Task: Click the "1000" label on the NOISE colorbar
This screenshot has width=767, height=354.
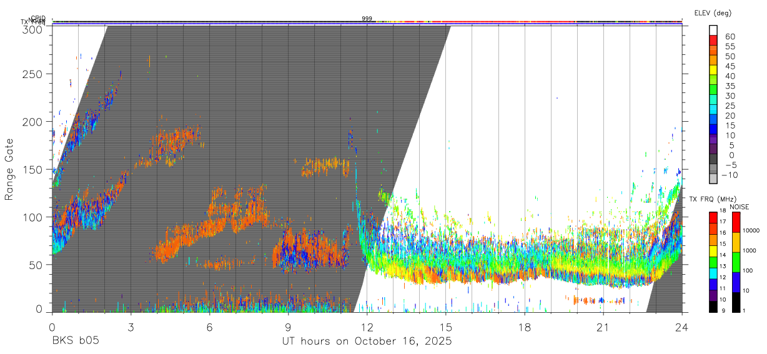Action: [750, 251]
